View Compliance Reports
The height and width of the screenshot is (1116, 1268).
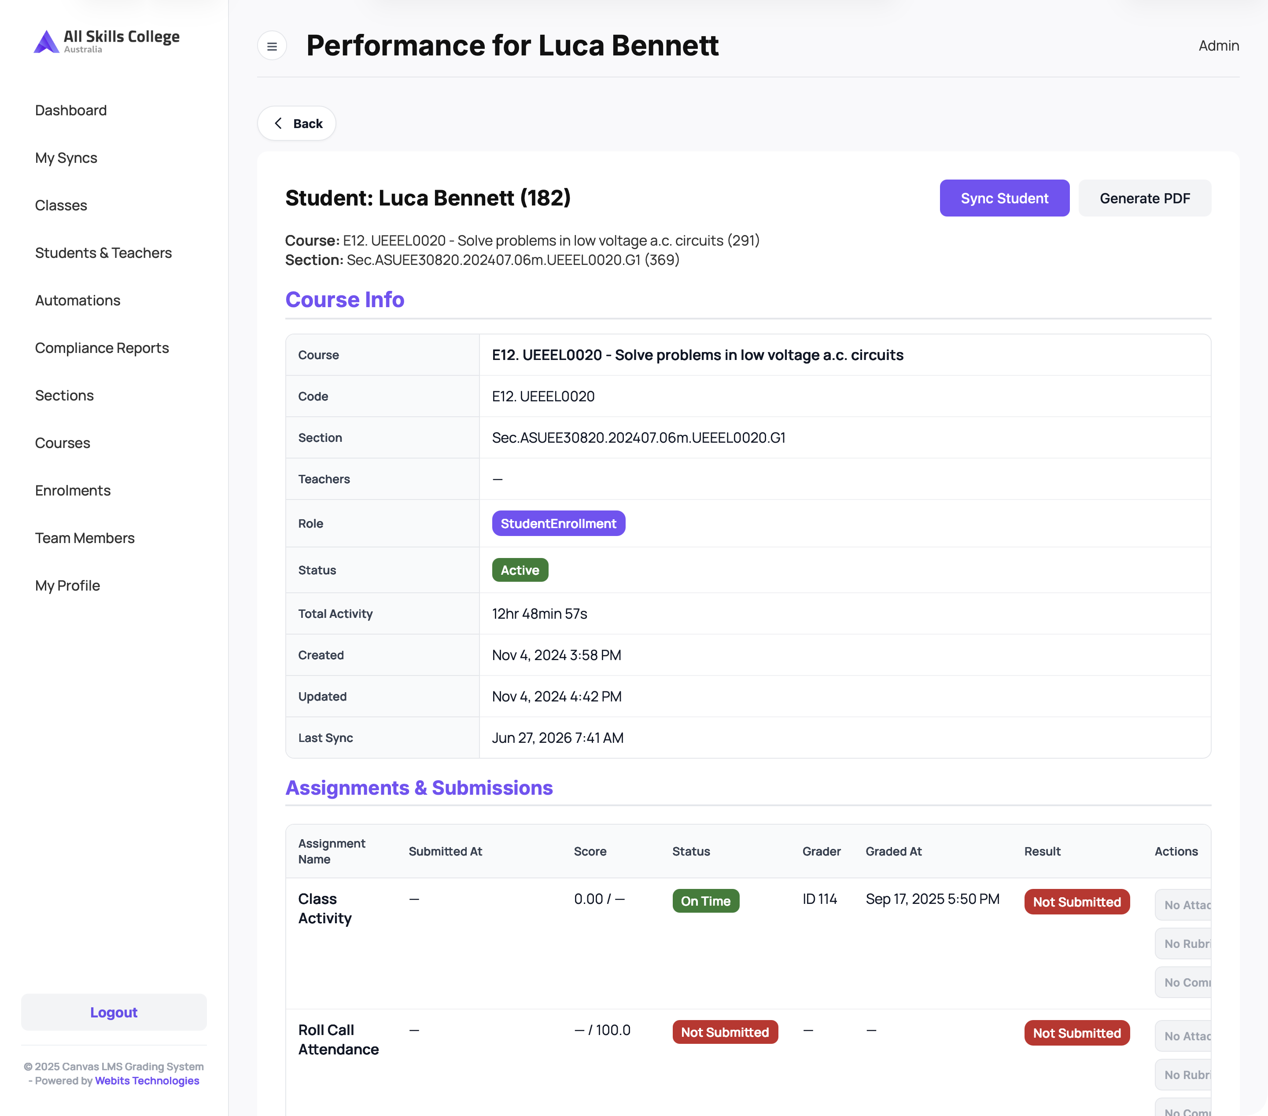pyautogui.click(x=102, y=348)
